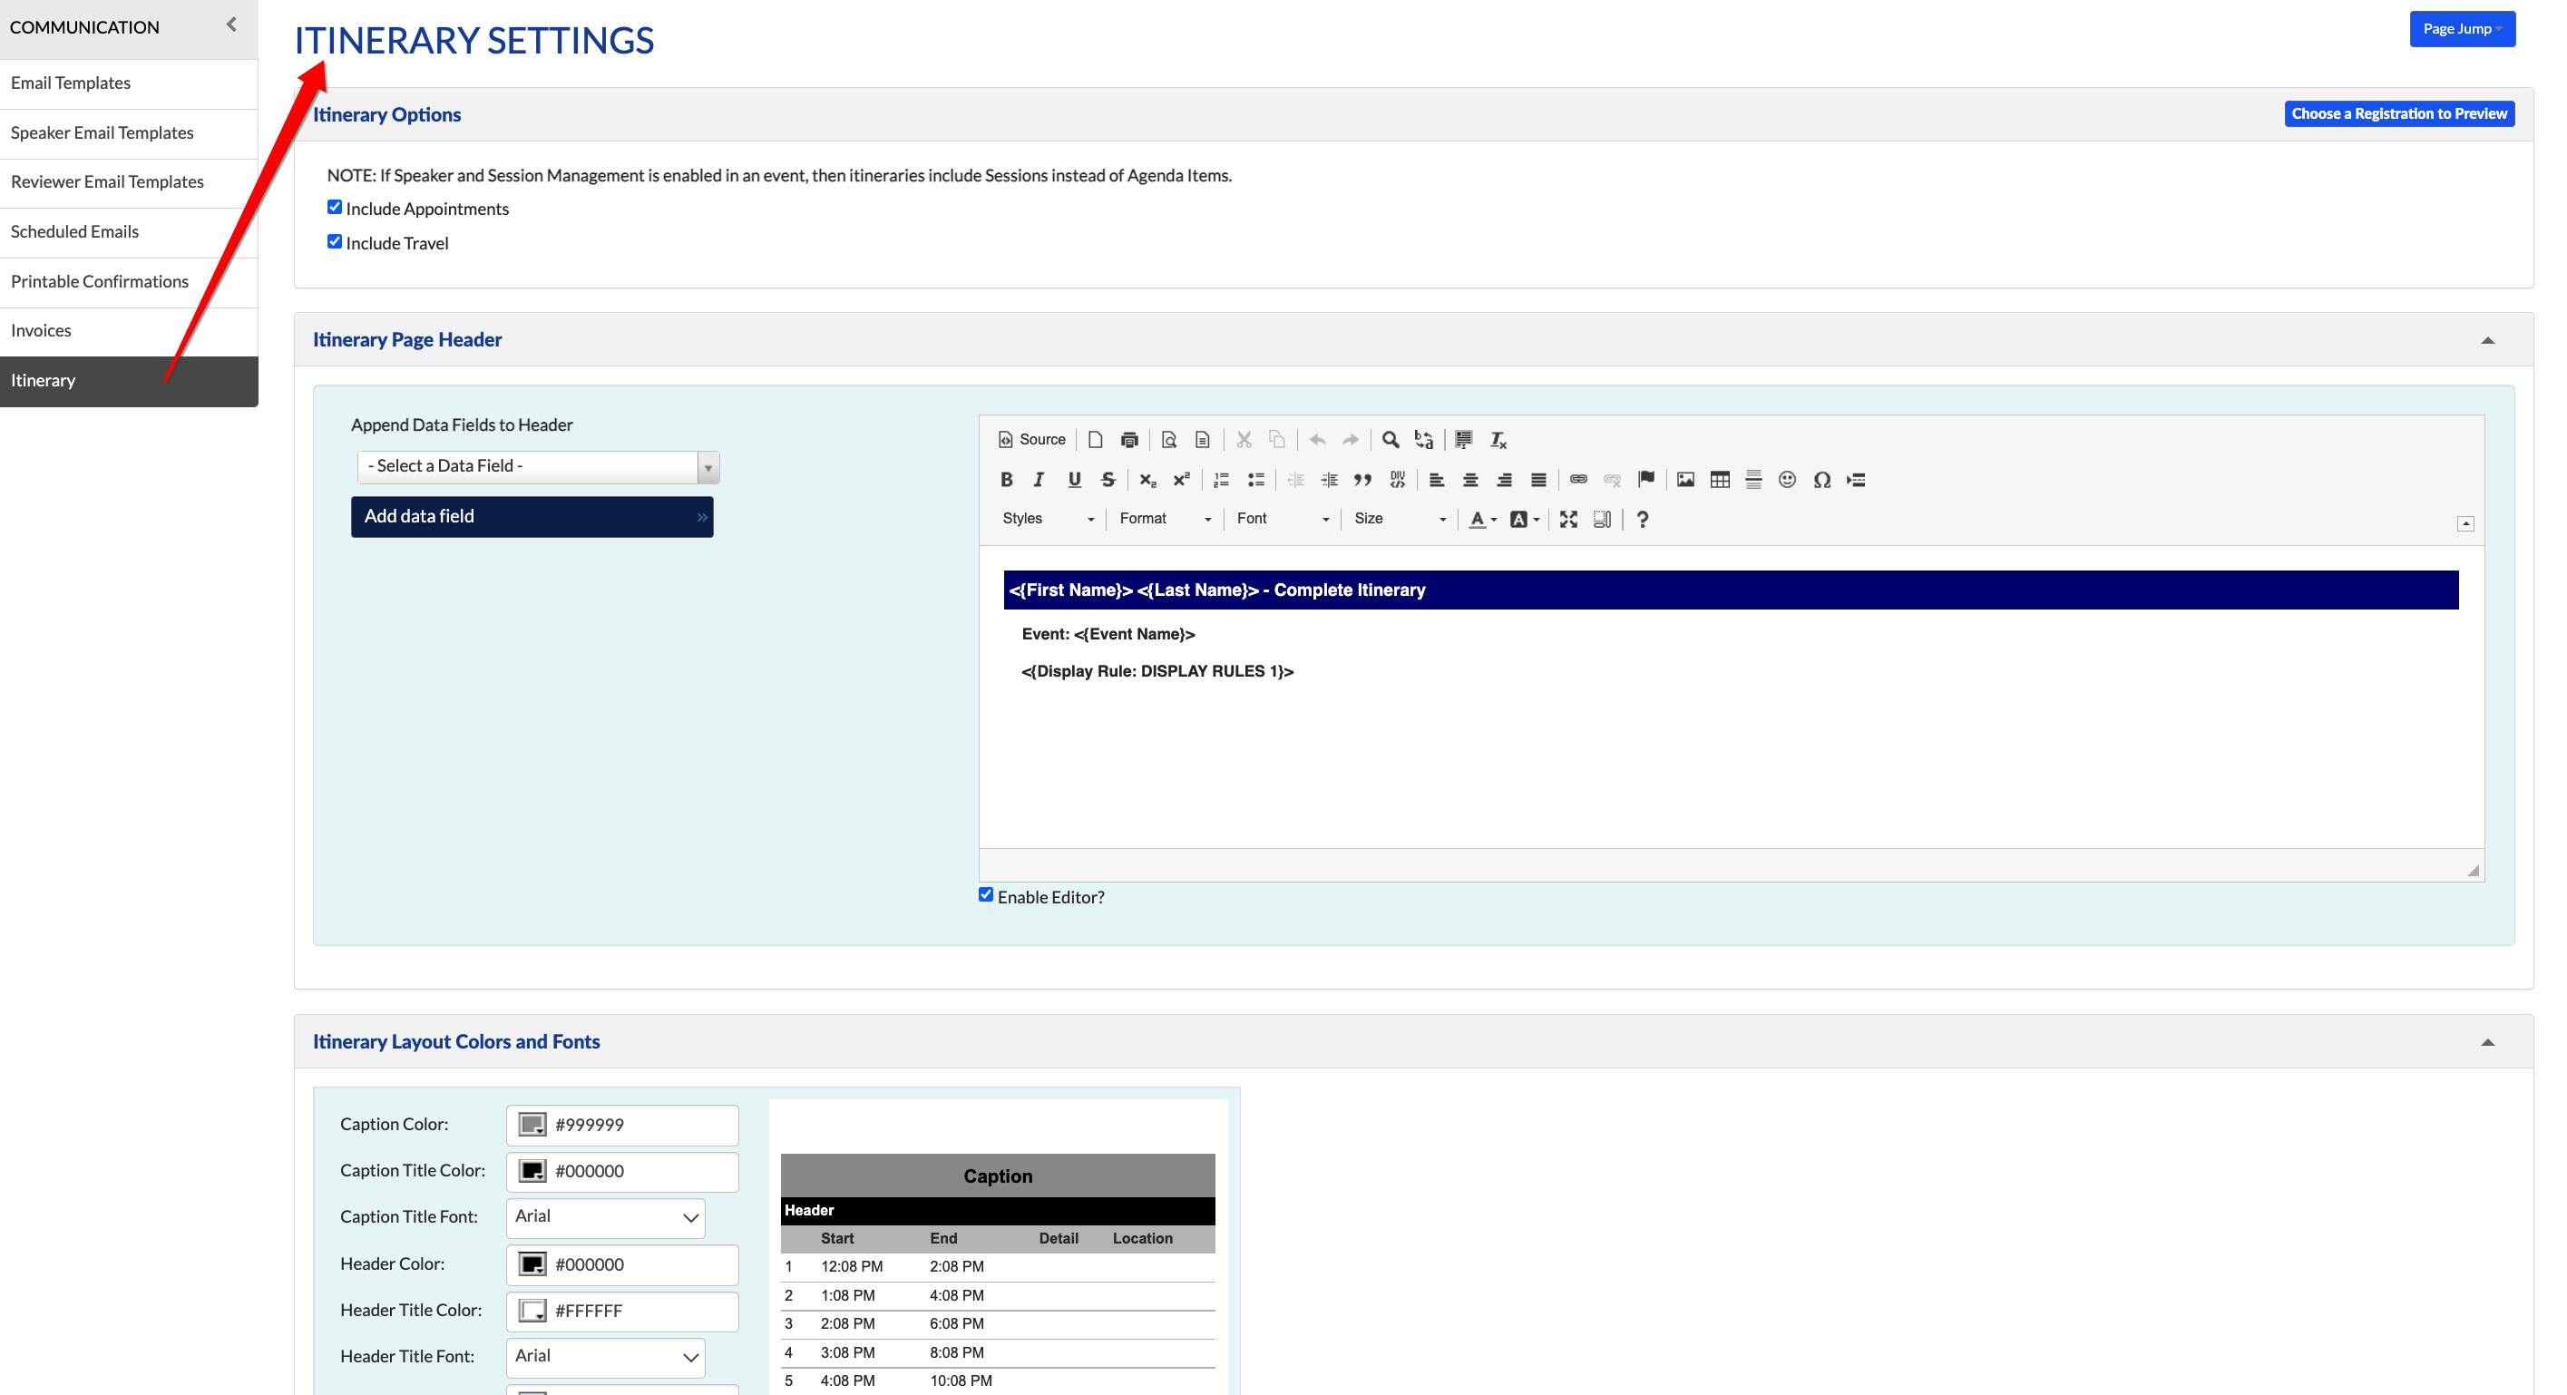
Task: Toggle the Include Travel checkbox
Action: coord(335,242)
